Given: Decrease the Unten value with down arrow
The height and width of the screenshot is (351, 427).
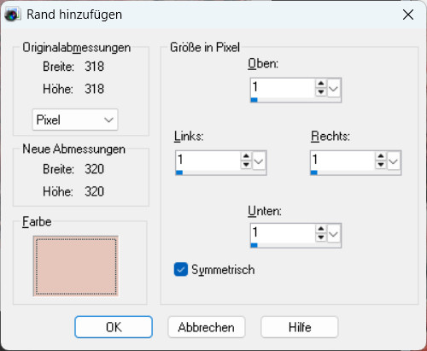Looking at the screenshot, I should (321, 237).
